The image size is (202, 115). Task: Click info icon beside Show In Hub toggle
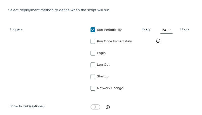click(108, 107)
